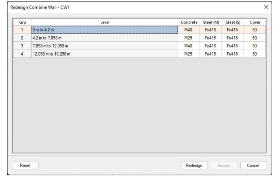Select group row number 4

click(x=22, y=54)
